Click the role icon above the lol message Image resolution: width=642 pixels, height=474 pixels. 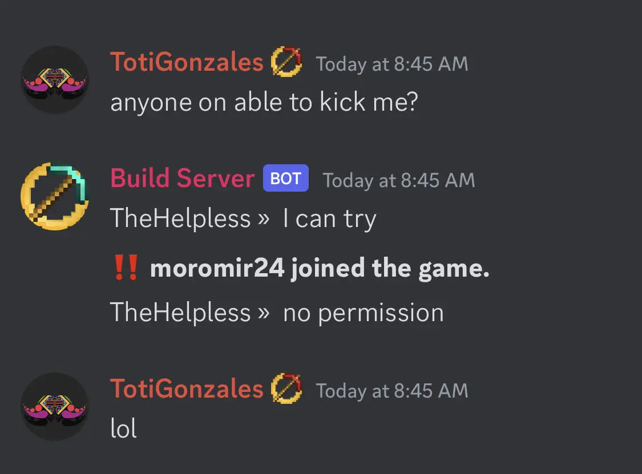tap(286, 390)
